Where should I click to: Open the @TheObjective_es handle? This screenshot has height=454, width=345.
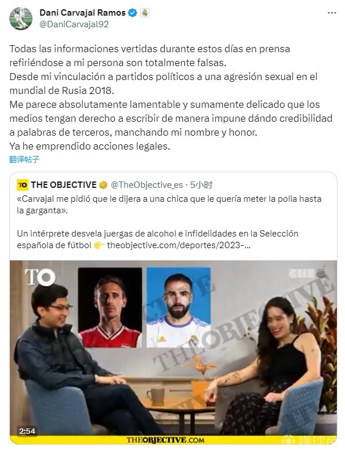(x=147, y=185)
